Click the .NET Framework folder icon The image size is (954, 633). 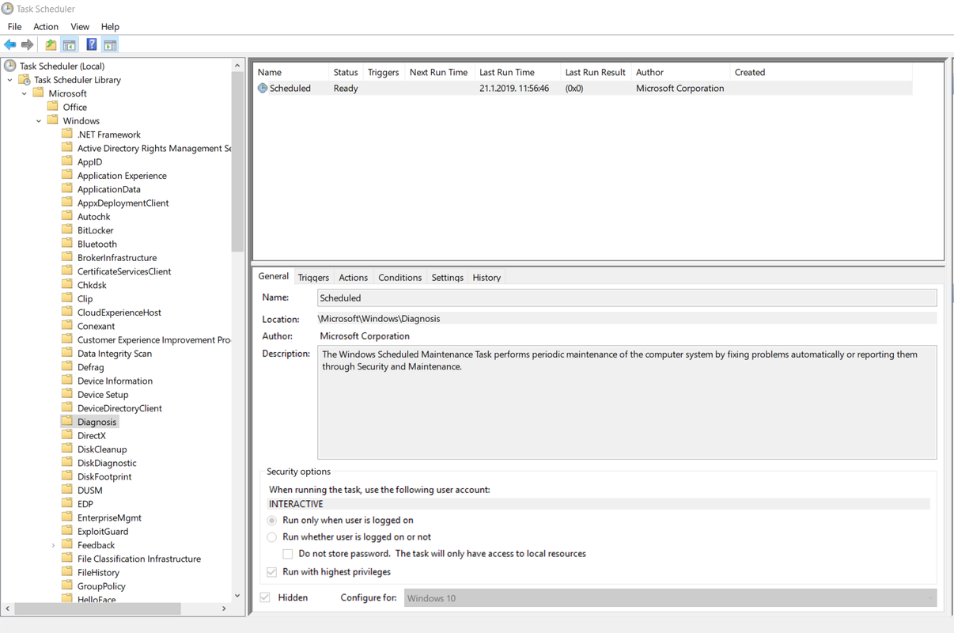tap(67, 135)
